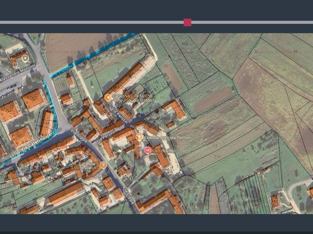Select parcel 31 north of the buildings

tap(166, 66)
